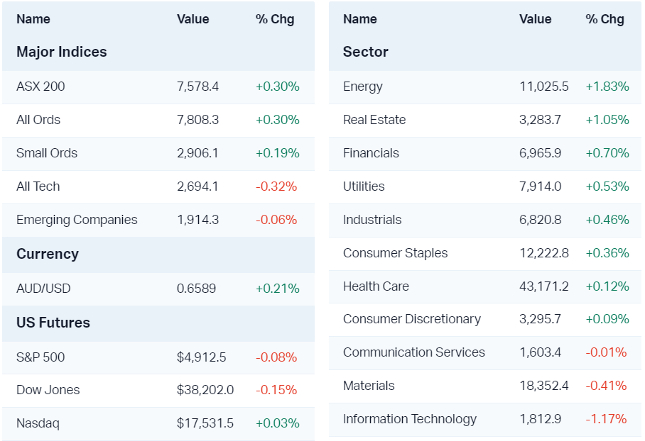This screenshot has width=645, height=441.
Task: Open the S&P 500 futures row
Action: pyautogui.click(x=40, y=357)
